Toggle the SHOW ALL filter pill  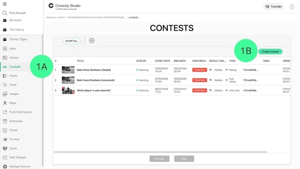pyautogui.click(x=72, y=41)
